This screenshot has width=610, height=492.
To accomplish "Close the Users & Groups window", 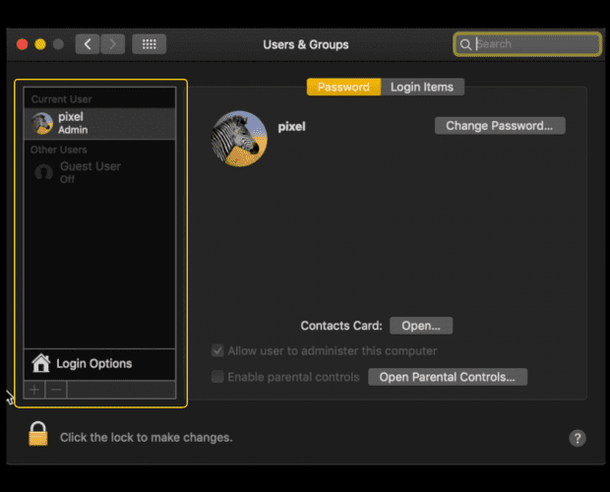I will tap(23, 44).
